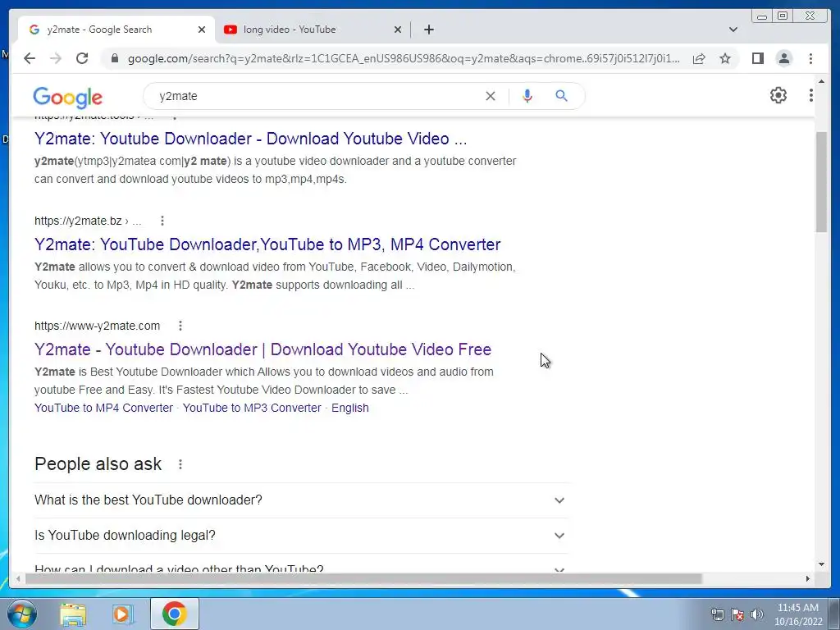Viewport: 840px width, 630px height.
Task: Open network status tray icon
Action: [x=717, y=614]
